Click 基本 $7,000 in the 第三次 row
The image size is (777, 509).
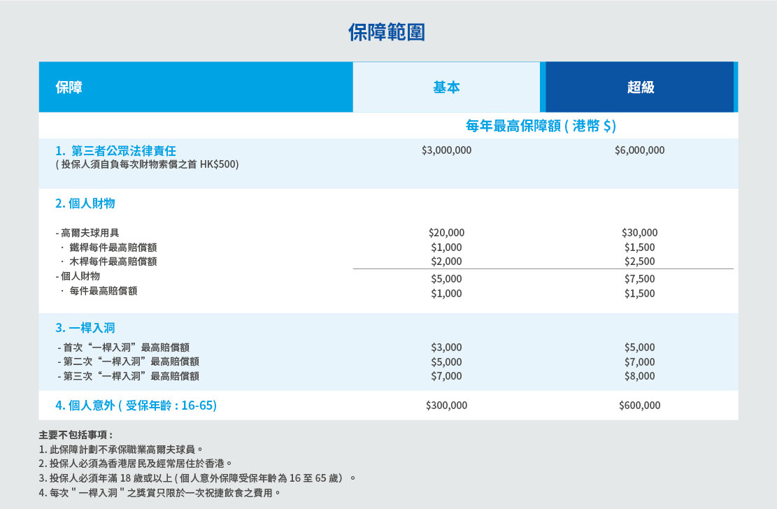click(446, 376)
